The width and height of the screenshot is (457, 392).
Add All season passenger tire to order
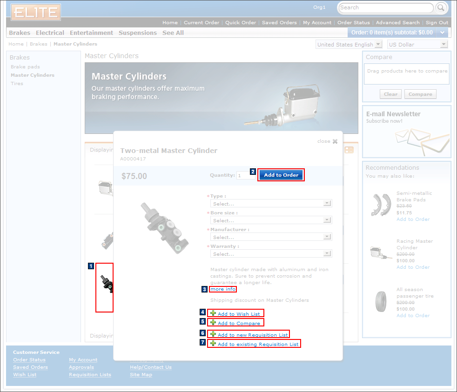tap(413, 315)
